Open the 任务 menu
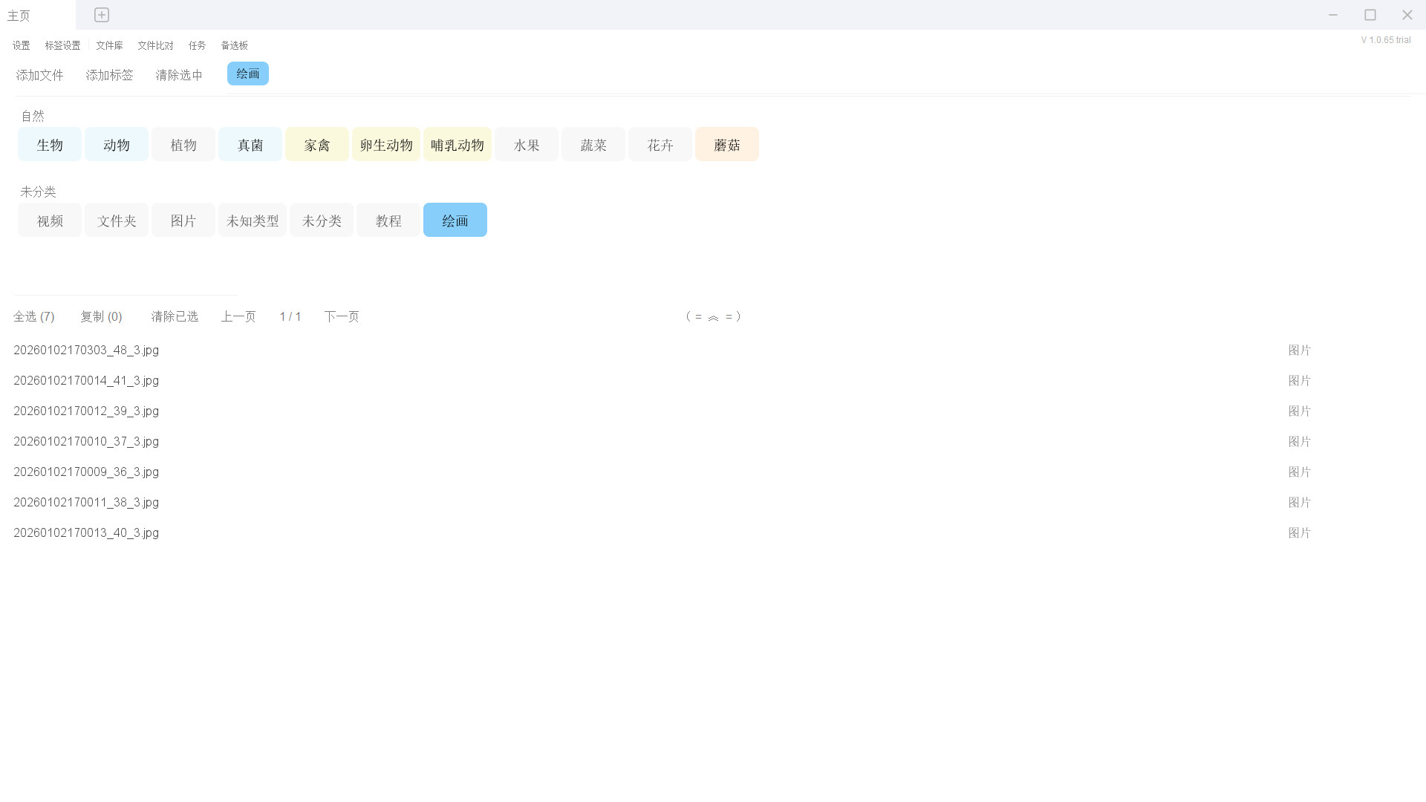The width and height of the screenshot is (1426, 802). coord(197,45)
